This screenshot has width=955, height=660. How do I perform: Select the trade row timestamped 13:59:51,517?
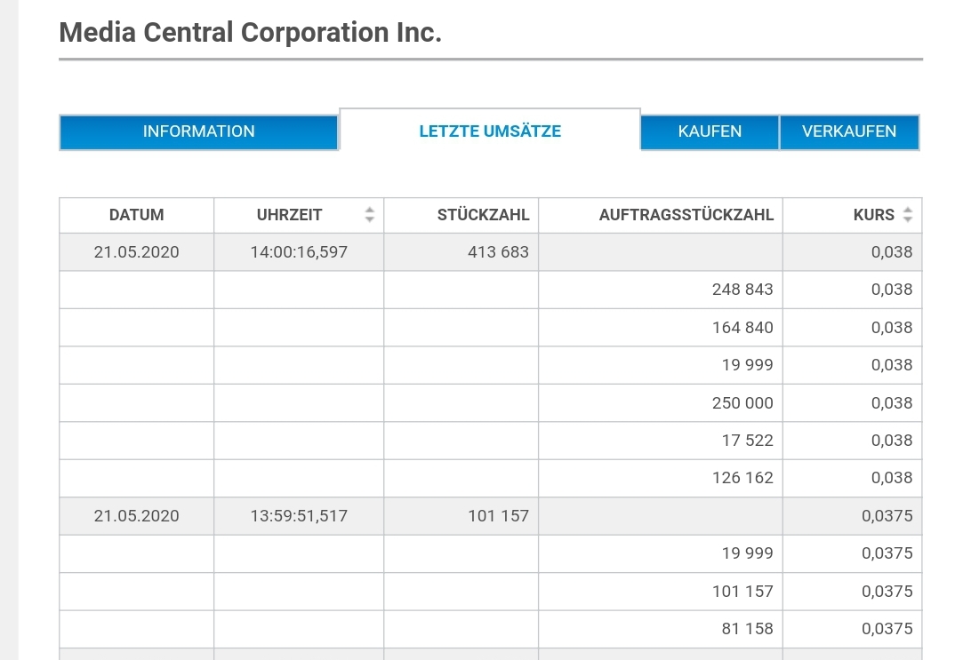tap(299, 515)
